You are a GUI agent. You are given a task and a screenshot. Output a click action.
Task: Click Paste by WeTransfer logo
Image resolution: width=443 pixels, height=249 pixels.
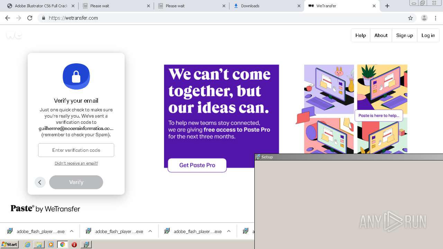[45, 209]
